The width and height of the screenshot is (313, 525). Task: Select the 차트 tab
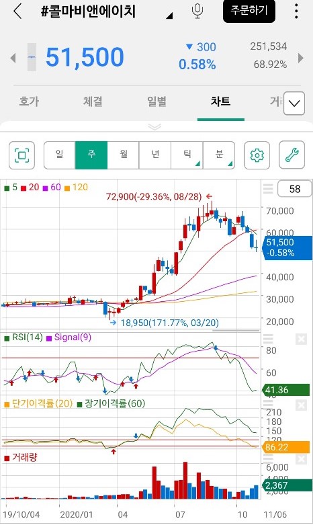coord(220,101)
